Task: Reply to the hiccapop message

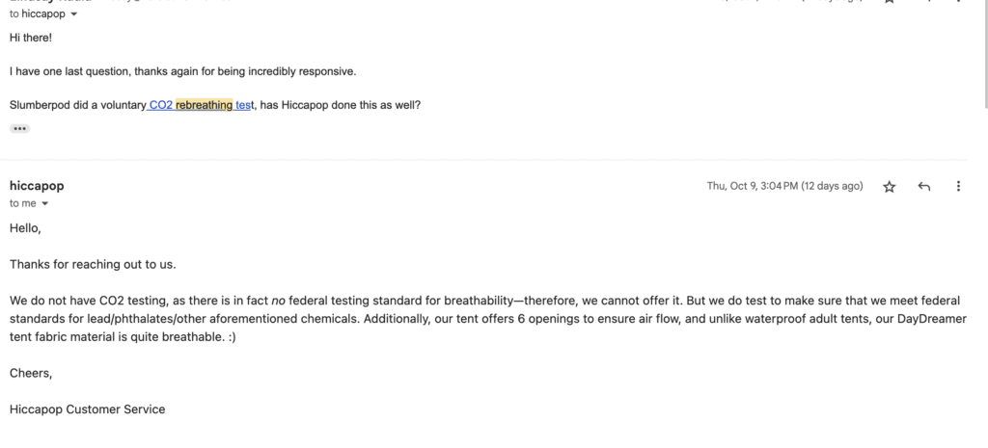Action: pyautogui.click(x=923, y=186)
